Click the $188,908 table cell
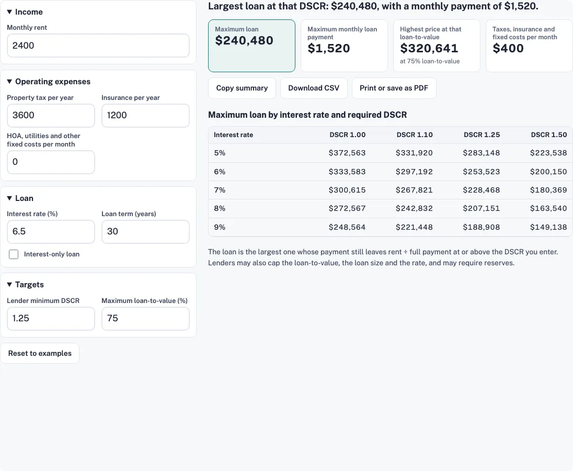 click(482, 227)
